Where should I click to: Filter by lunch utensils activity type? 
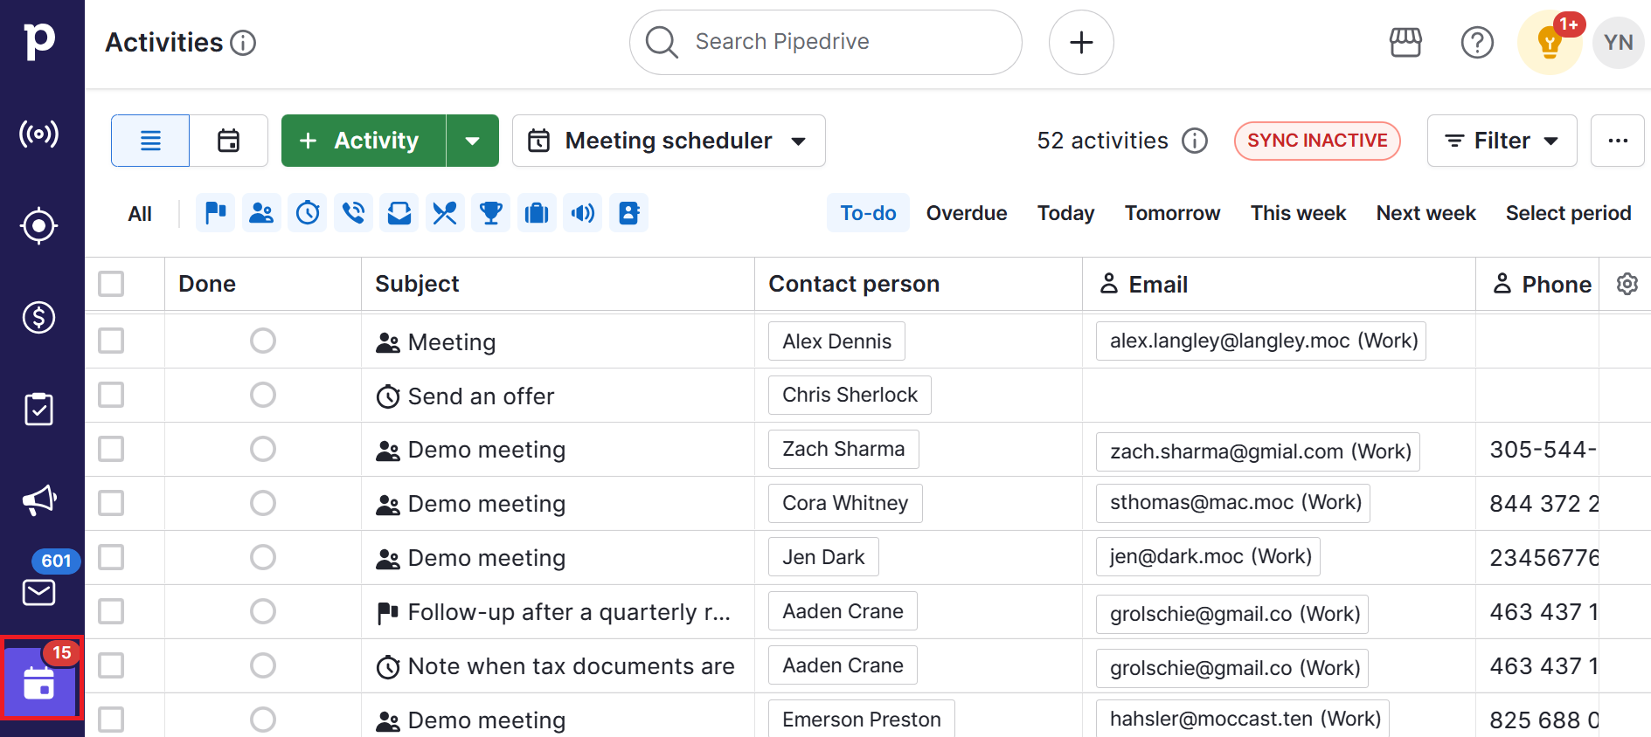coord(445,213)
